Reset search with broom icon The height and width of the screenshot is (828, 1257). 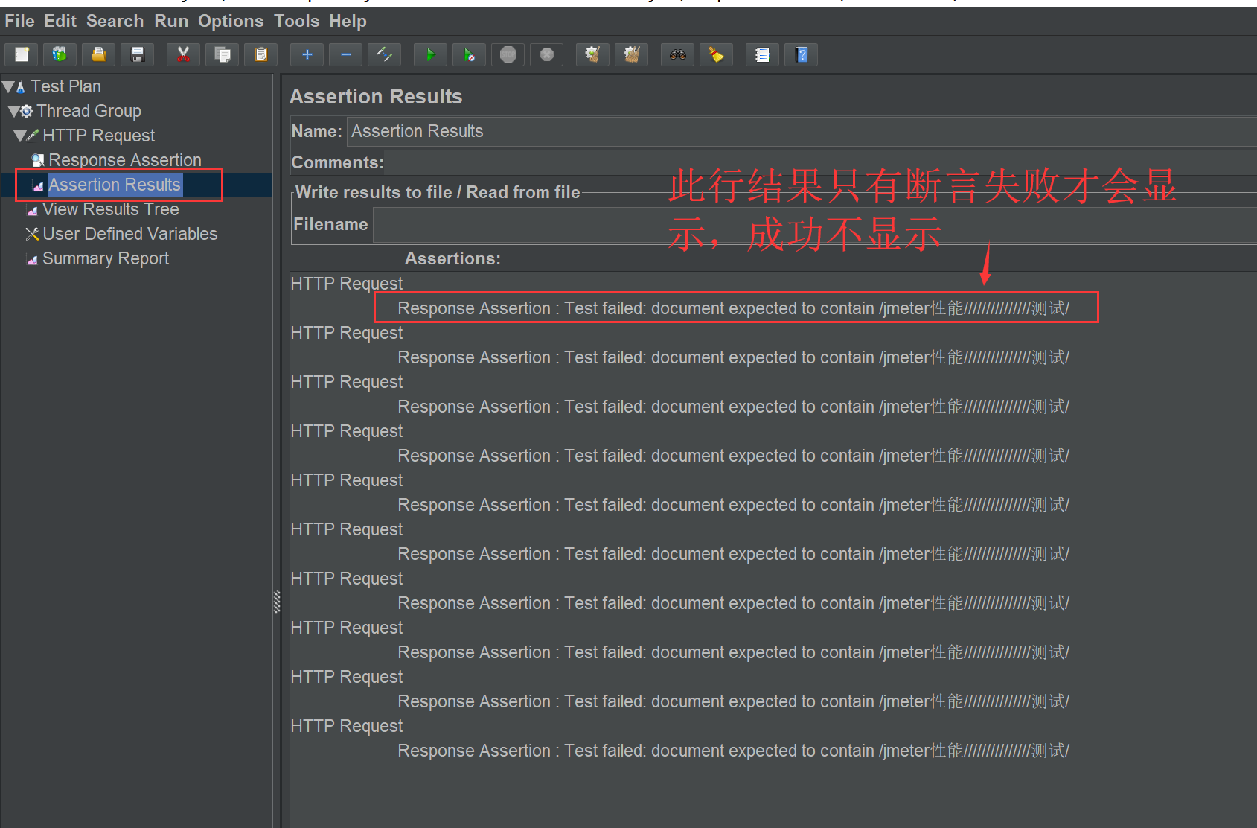(716, 54)
